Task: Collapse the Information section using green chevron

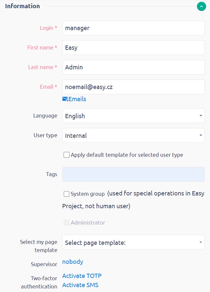Action: tap(201, 6)
